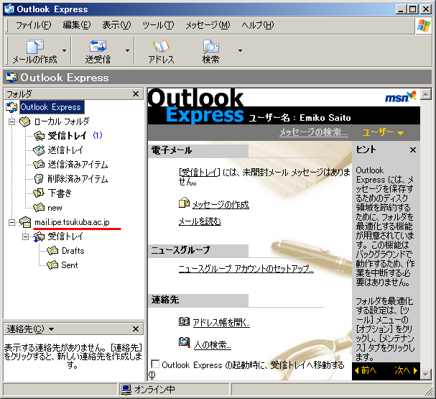Viewport: 436px width, 399px height.
Task: Select the Outlook Express root tree item
Action: coord(52,107)
